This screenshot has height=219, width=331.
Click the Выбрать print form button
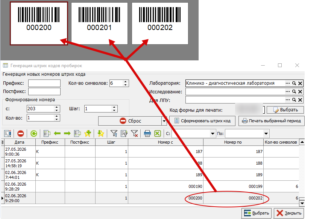point(285,110)
